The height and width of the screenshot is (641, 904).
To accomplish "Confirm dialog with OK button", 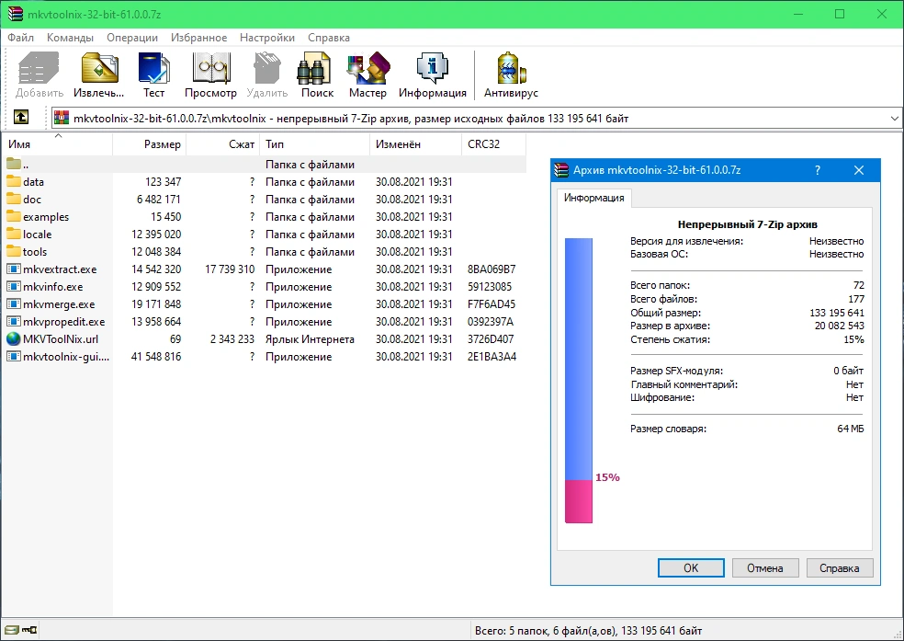I will click(691, 567).
